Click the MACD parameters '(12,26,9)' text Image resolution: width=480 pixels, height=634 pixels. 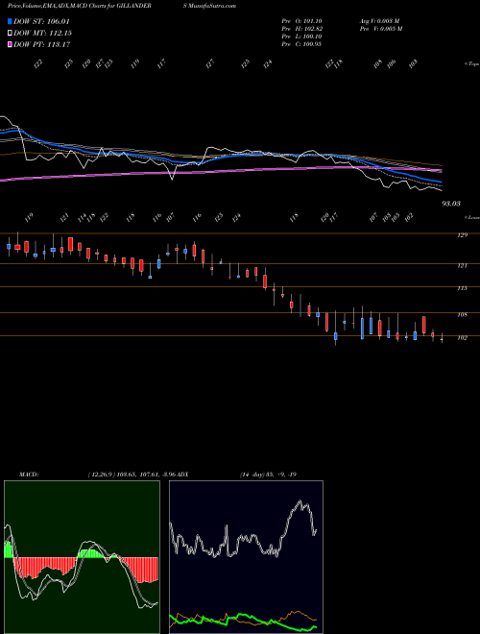102,475
